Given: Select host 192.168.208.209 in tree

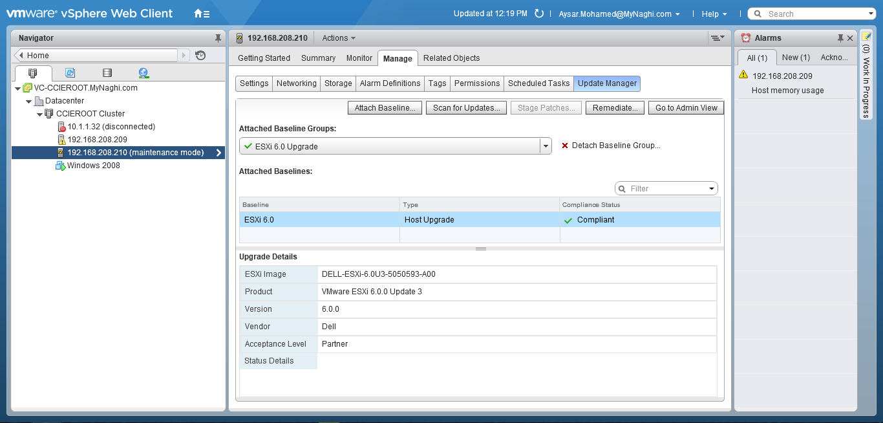Looking at the screenshot, I should 97,140.
